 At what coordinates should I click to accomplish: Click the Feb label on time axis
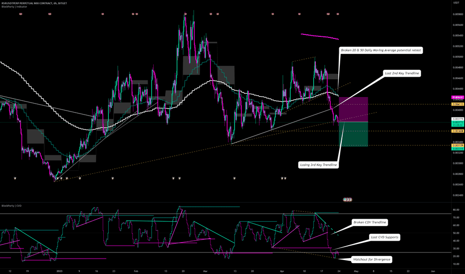[x=136, y=271]
